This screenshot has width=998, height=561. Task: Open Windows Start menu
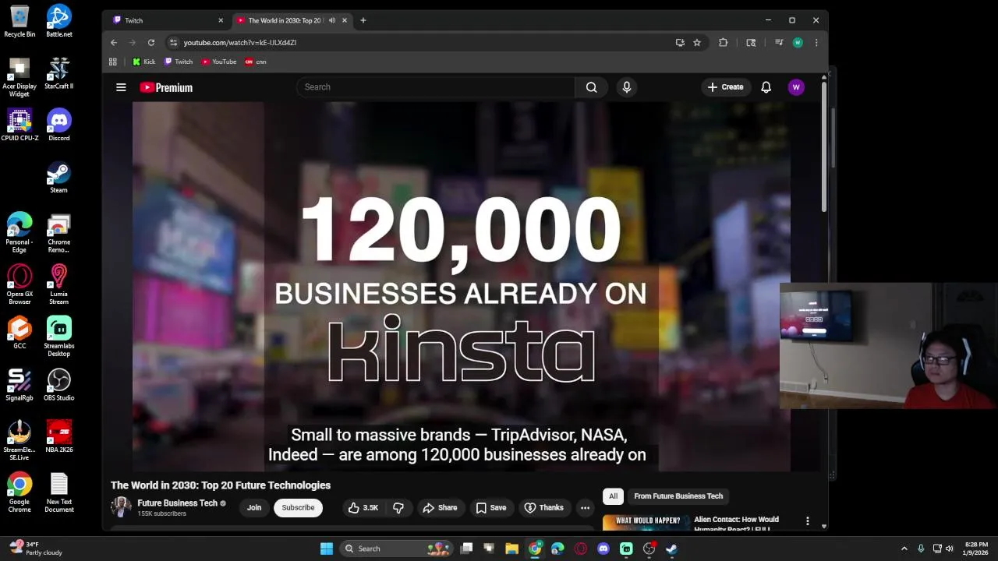(x=327, y=549)
